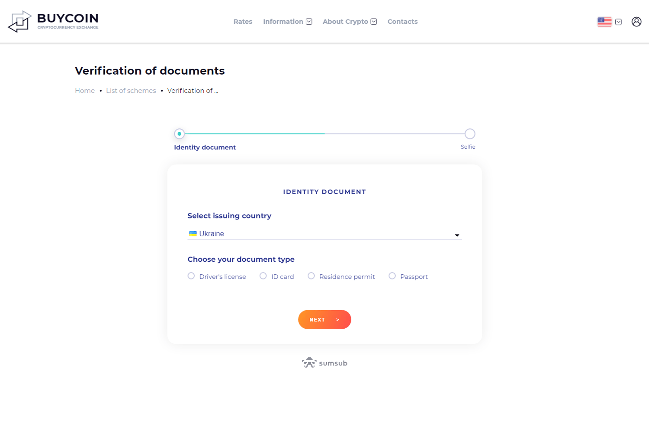Select the Residence permit radio button
This screenshot has width=649, height=432.
coord(311,276)
